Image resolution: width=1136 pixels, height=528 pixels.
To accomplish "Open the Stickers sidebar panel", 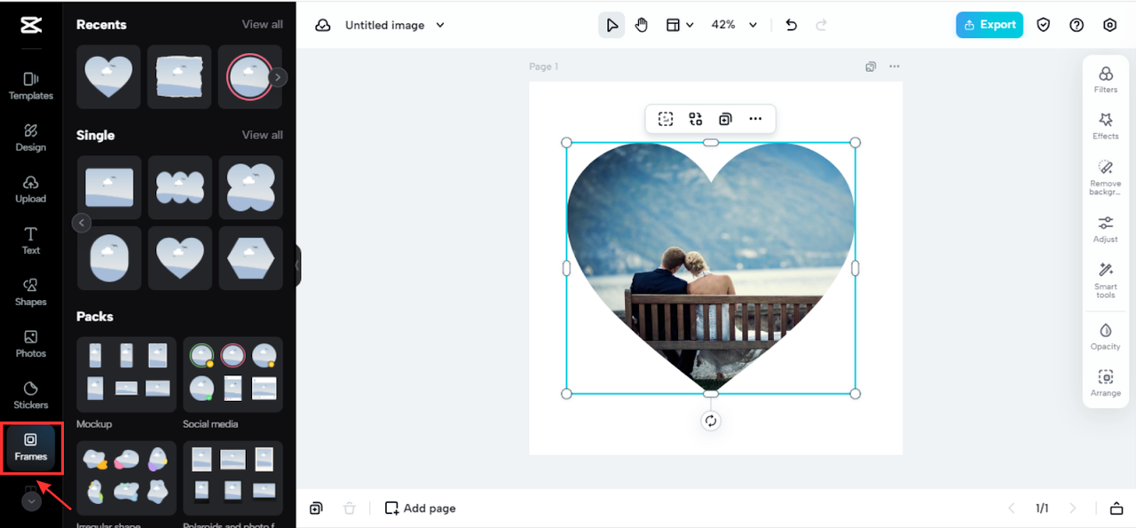I will 30,395.
